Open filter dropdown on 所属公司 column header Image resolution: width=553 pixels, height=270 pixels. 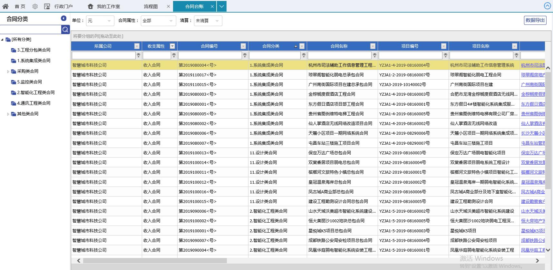tap(137, 46)
